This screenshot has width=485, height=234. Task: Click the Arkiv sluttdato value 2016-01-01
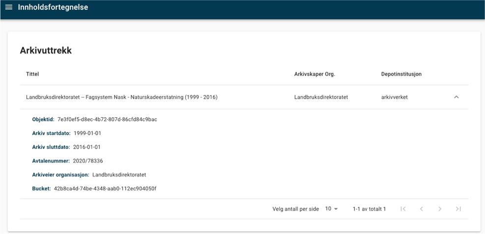tap(87, 147)
